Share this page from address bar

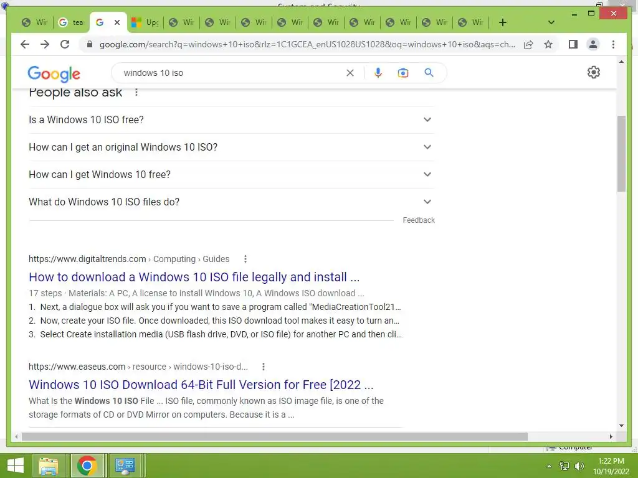point(528,44)
